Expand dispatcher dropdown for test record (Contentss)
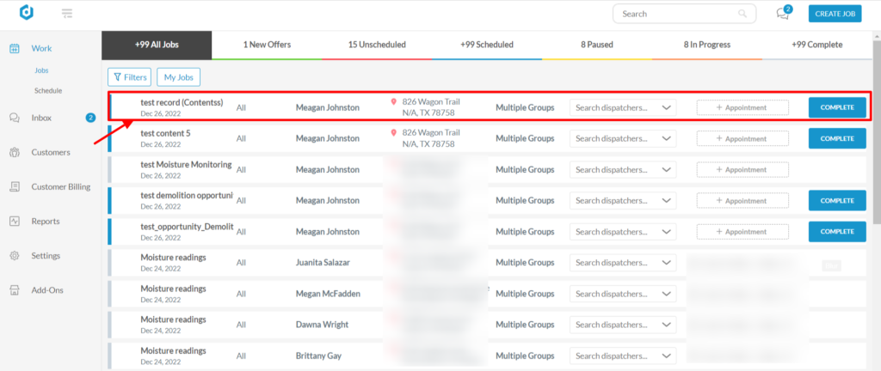Image resolution: width=881 pixels, height=371 pixels. pos(623,107)
